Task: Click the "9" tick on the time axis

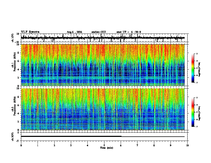Action: pos(171,145)
